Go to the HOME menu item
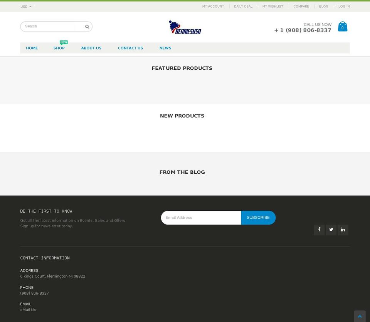Viewport: 370px width, 322px height. (32, 48)
